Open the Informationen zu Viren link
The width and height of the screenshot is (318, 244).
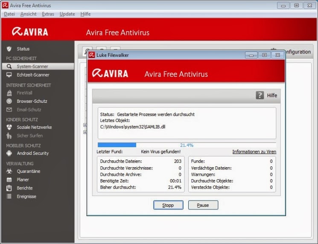tap(254, 151)
